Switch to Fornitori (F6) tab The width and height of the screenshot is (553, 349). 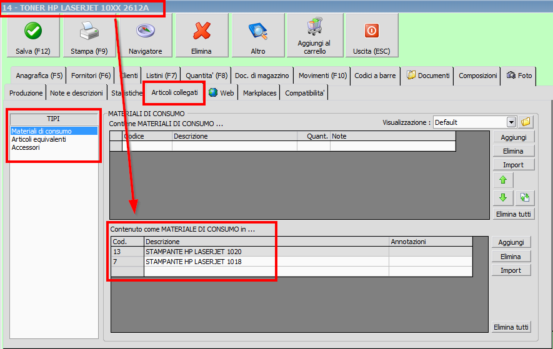point(91,76)
